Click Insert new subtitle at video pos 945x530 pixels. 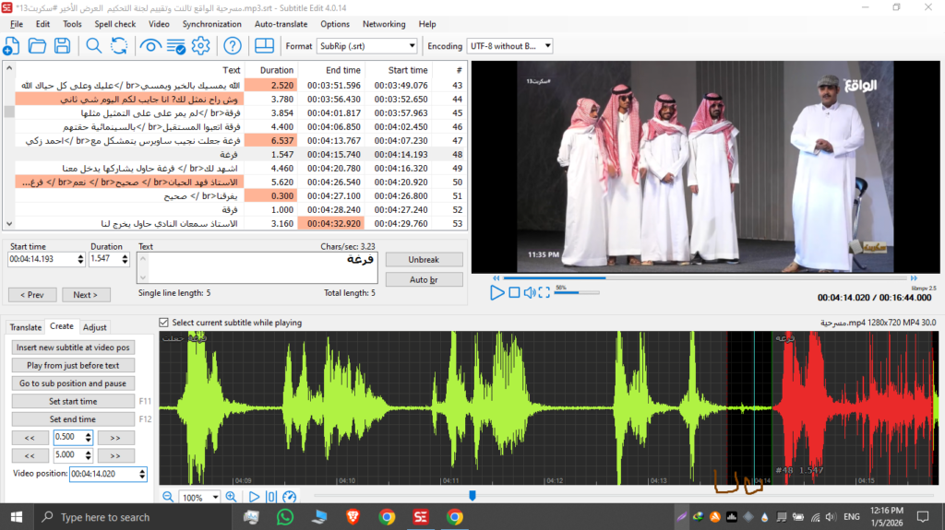74,347
